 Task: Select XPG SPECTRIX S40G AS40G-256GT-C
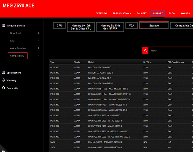pyautogui.click(x=105, y=121)
